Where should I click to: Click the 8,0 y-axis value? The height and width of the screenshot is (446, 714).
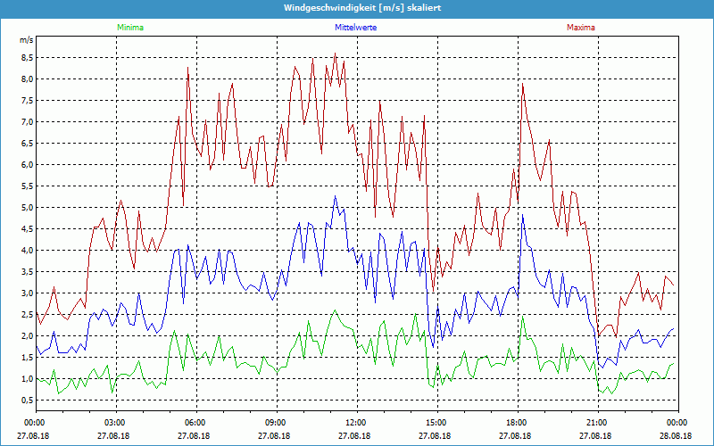click(27, 79)
